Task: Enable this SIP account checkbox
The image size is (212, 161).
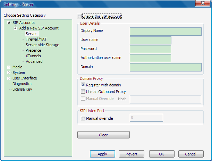Action: point(79,16)
